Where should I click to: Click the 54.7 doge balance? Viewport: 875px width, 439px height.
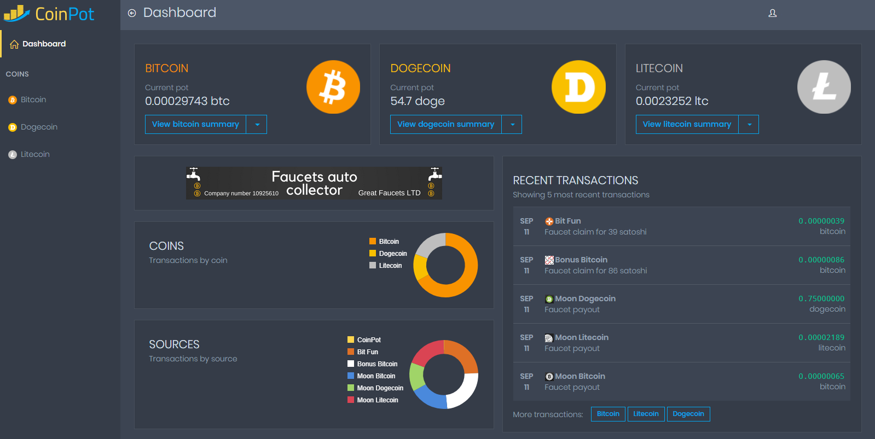tap(418, 101)
